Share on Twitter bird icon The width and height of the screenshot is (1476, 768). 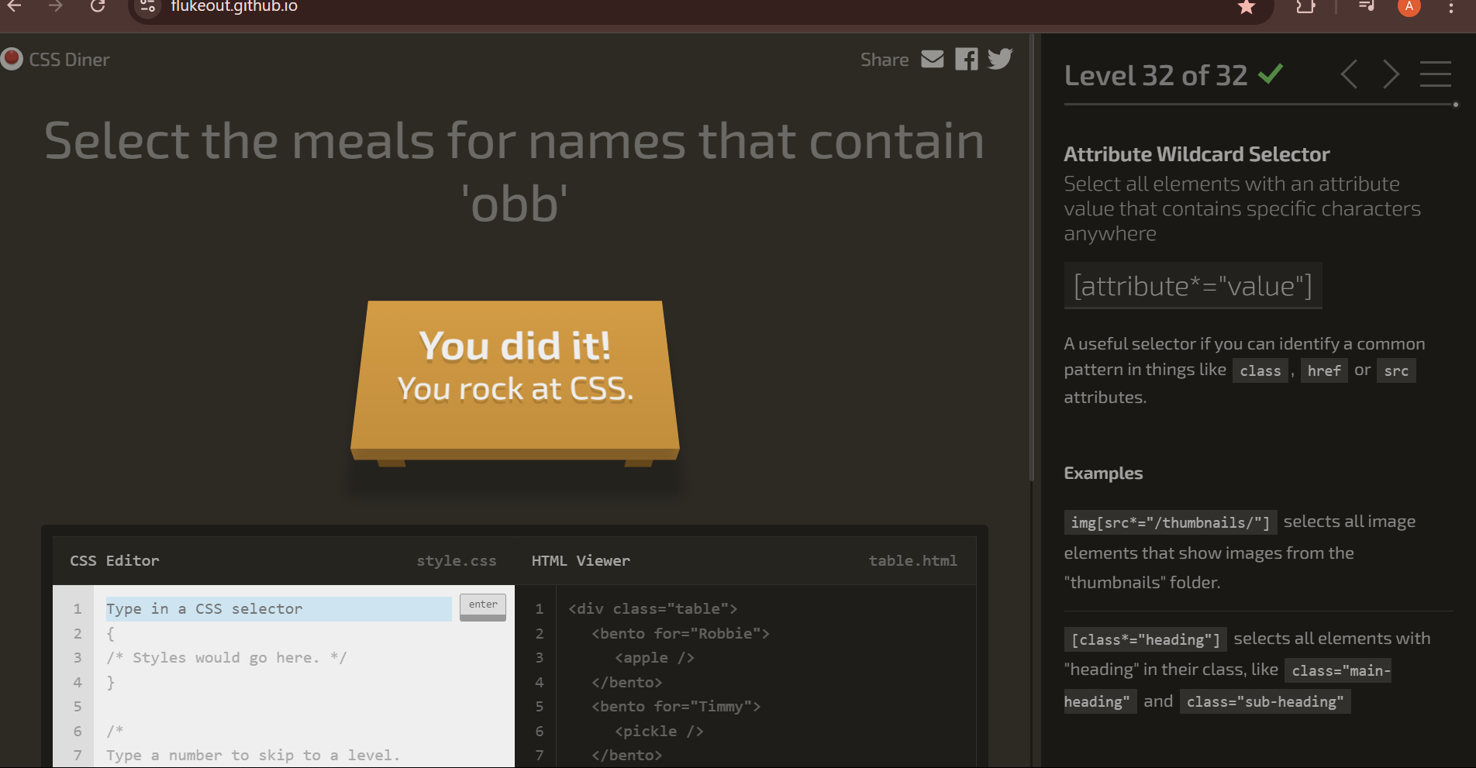point(1000,59)
